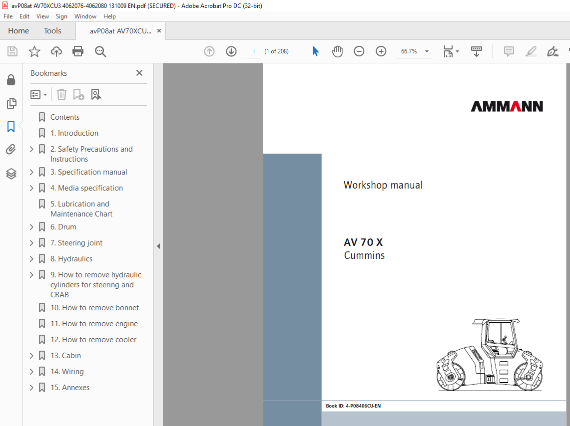Open the Sign menu

pyautogui.click(x=61, y=16)
